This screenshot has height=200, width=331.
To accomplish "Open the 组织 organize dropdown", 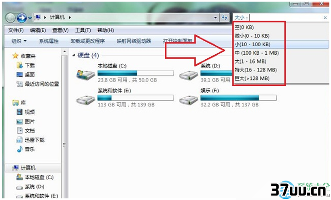I will coord(19,41).
